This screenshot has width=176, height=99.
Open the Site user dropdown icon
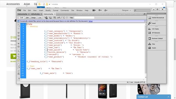106,10
